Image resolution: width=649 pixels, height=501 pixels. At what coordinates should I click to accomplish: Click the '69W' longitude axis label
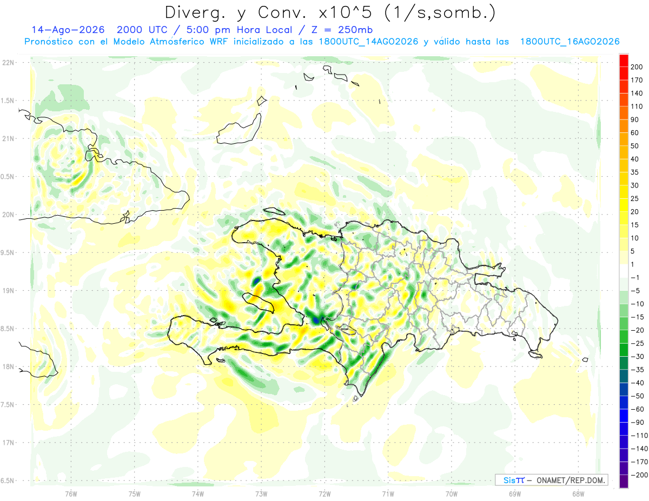point(514,493)
